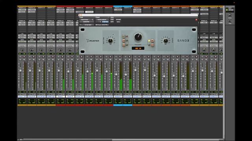Open the track selector in plug-in window

[x=85, y=20]
